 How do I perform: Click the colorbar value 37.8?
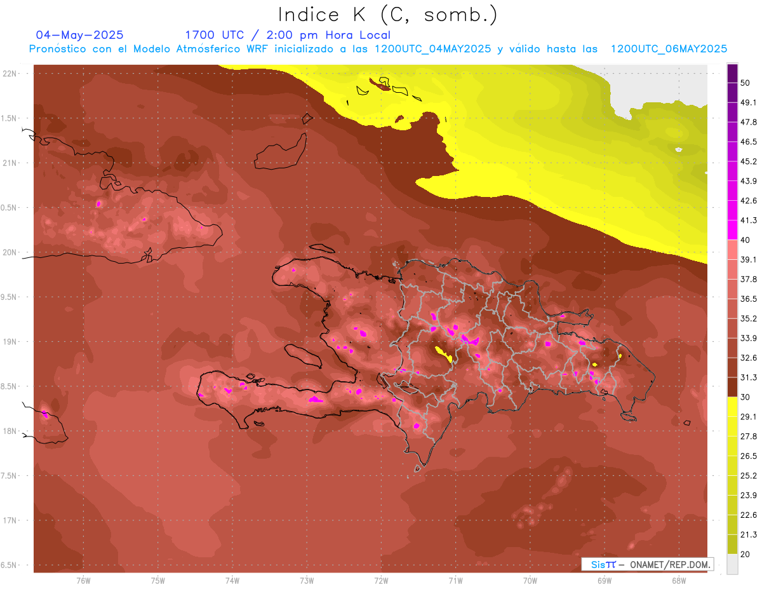(x=749, y=279)
